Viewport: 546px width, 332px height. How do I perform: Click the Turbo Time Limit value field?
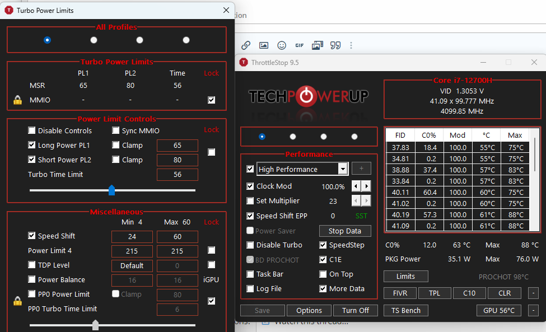[x=178, y=174]
